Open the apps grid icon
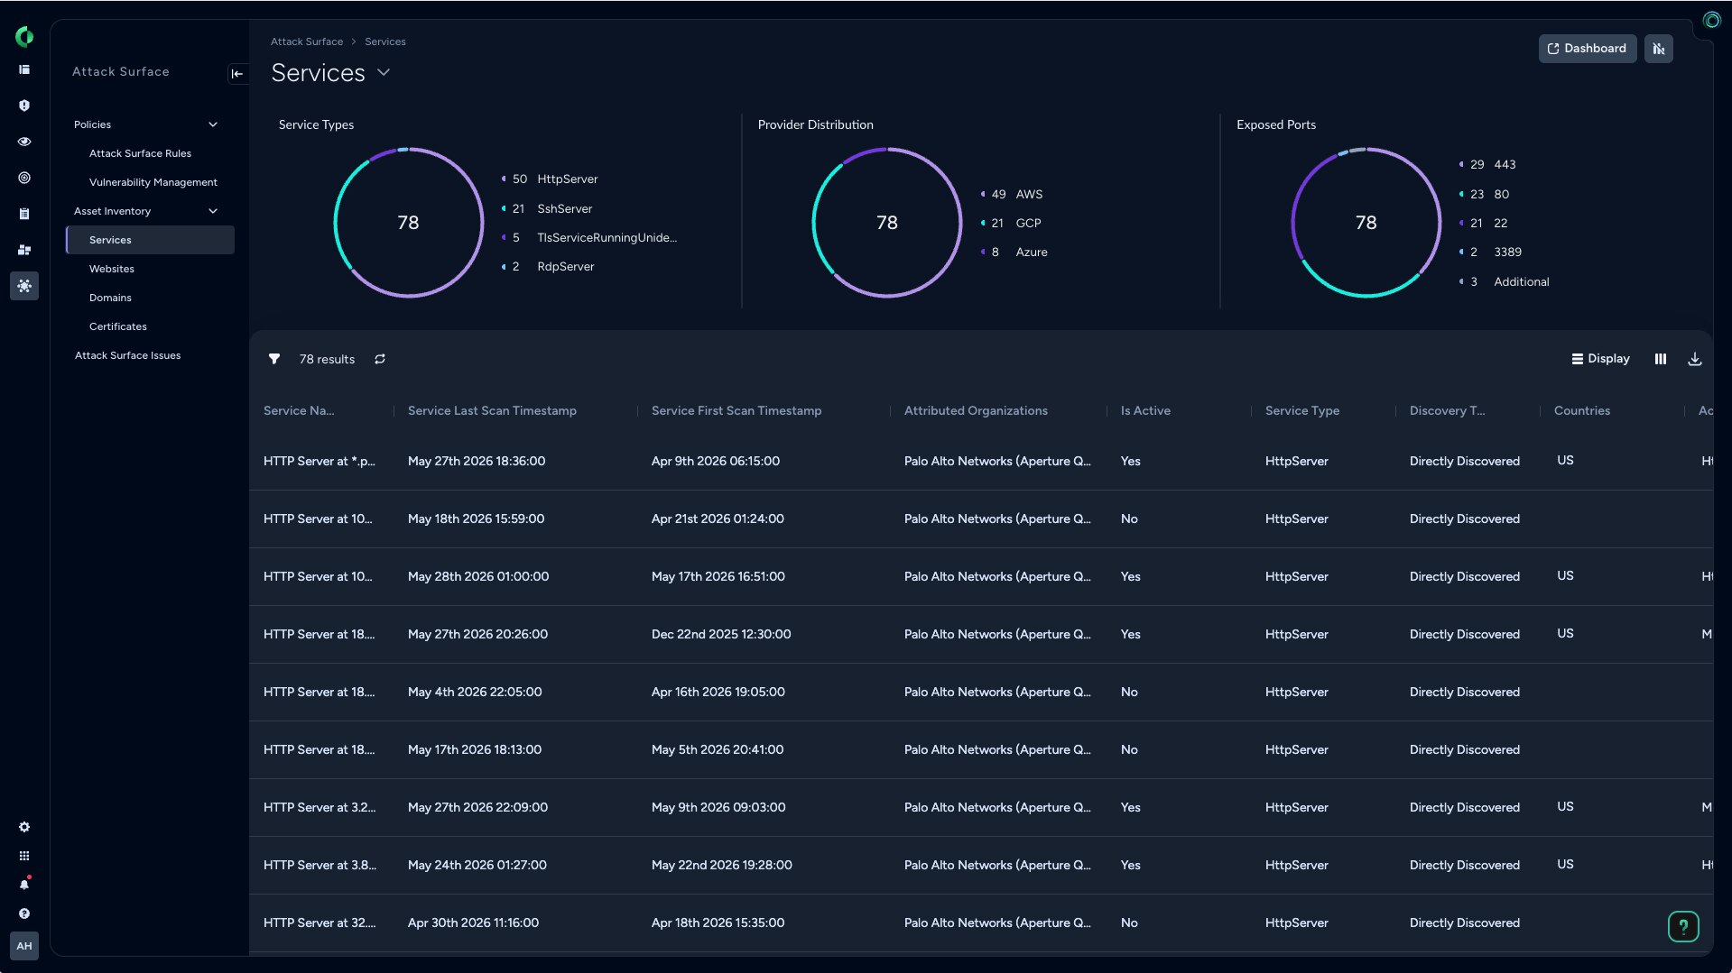This screenshot has height=973, width=1732. pyautogui.click(x=24, y=856)
